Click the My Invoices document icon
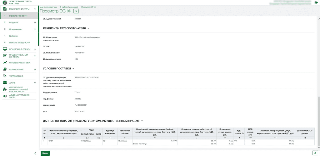320x156 pixels. click(5, 9)
